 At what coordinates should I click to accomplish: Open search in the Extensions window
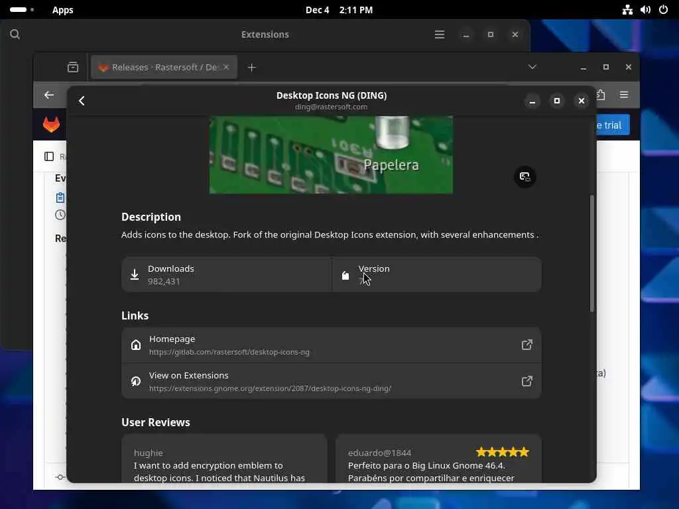[15, 34]
